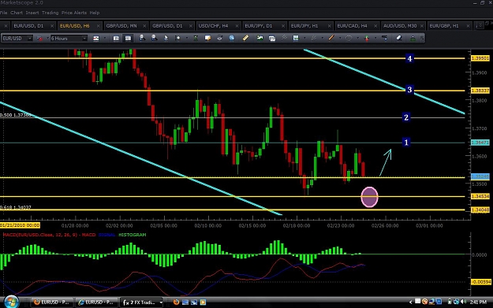Click the taskbar clock showing 2:41 PM
Screen dimensions: 493x308
[479, 302]
